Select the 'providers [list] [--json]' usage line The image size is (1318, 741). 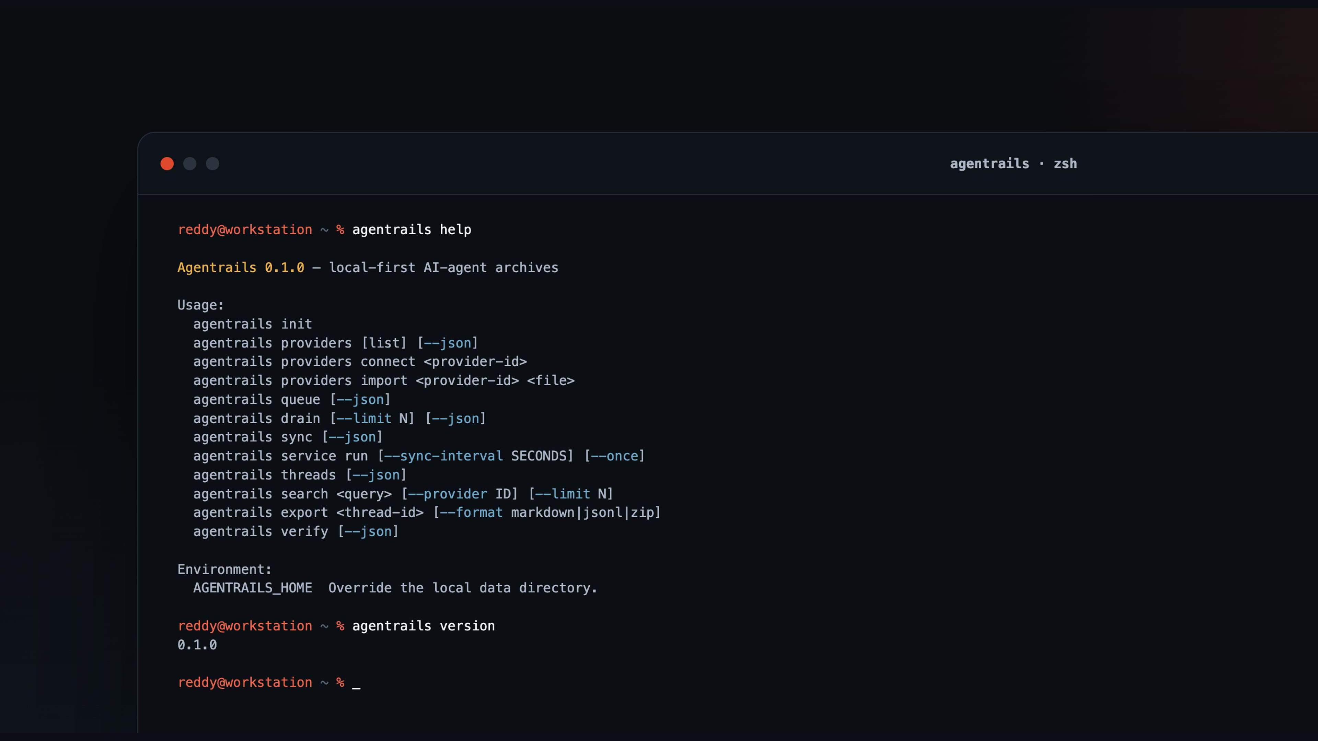[x=335, y=343]
